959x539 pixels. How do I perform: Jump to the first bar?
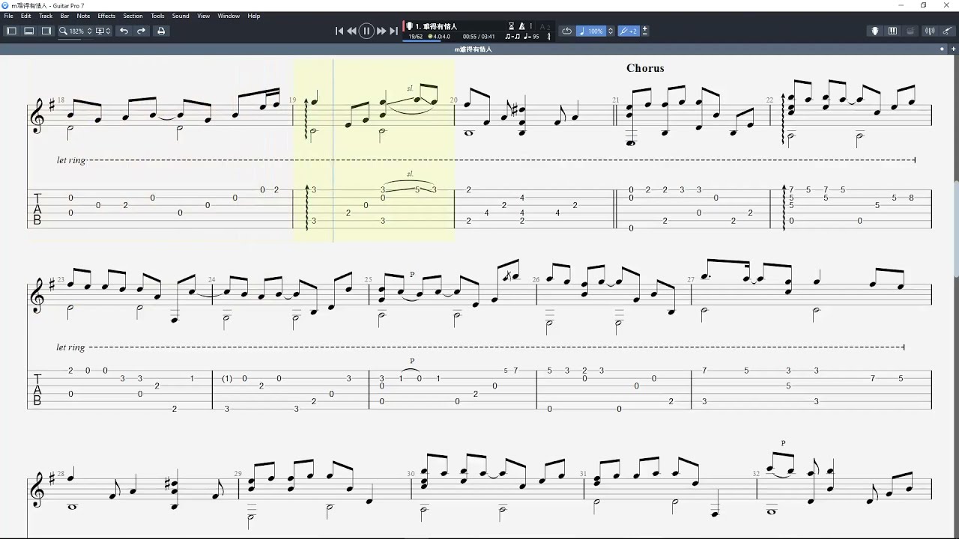[339, 31]
